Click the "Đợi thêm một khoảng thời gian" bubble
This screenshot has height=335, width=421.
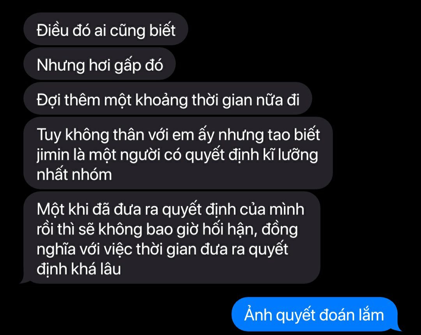coord(168,98)
